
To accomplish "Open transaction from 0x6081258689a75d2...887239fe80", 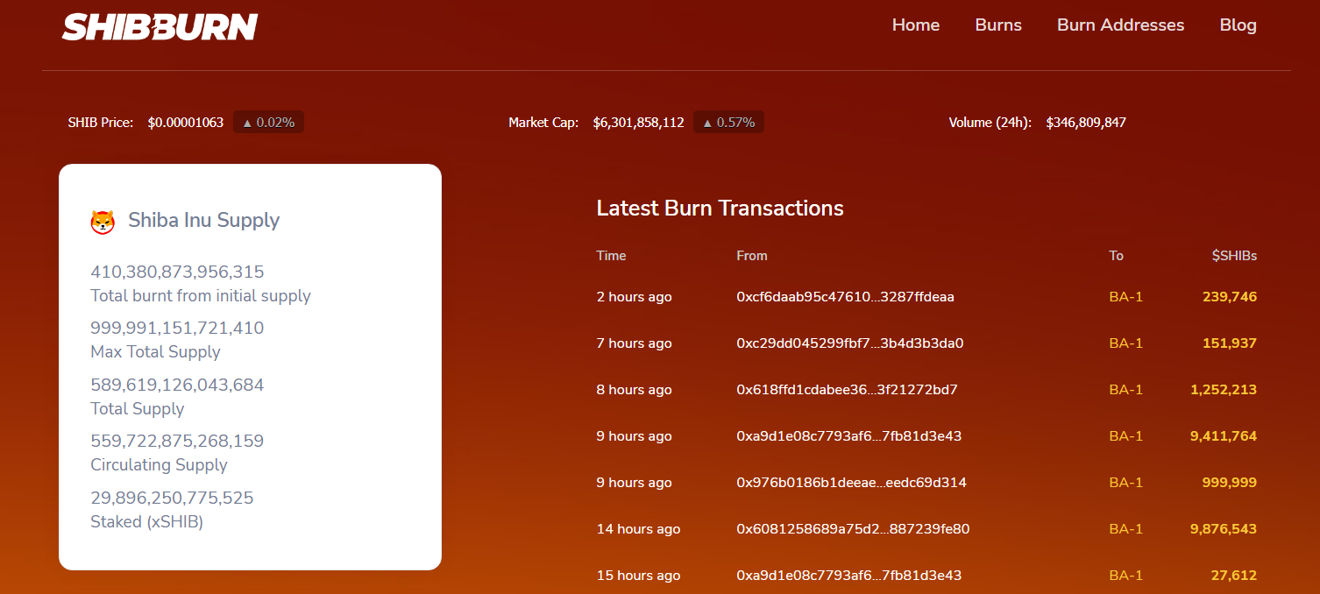I will pyautogui.click(x=853, y=529).
